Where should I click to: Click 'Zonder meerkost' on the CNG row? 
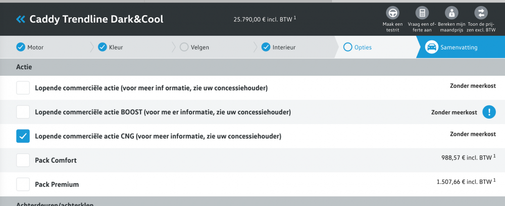tap(473, 134)
